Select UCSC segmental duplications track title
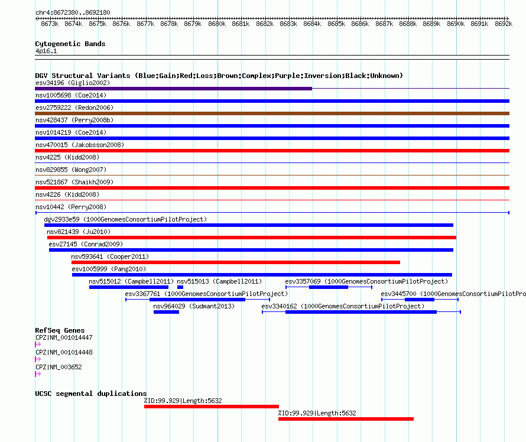 tap(91, 394)
